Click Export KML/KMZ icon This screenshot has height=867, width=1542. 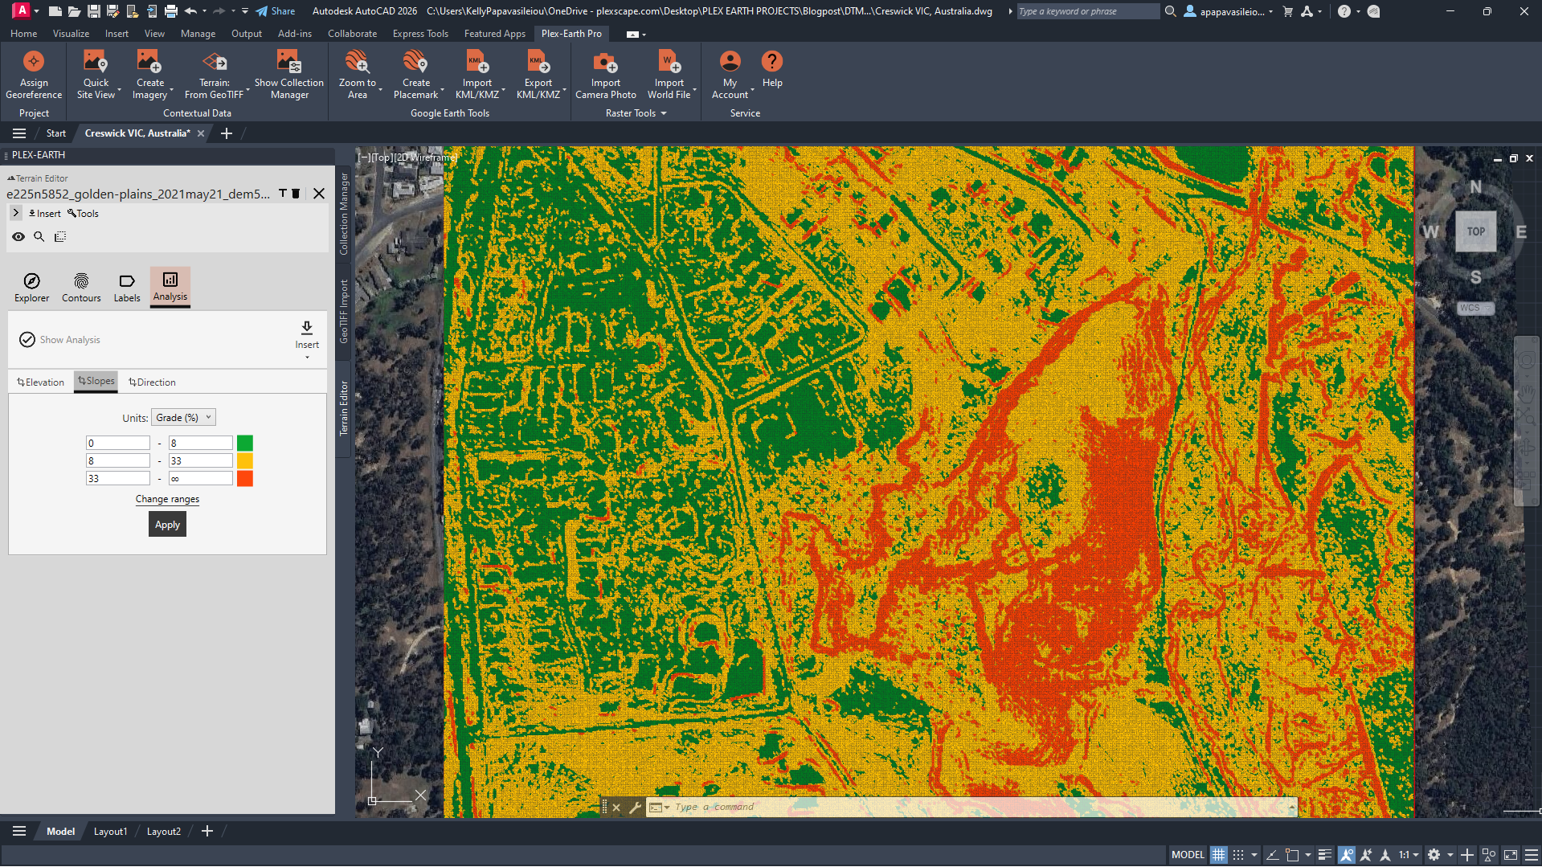(538, 62)
